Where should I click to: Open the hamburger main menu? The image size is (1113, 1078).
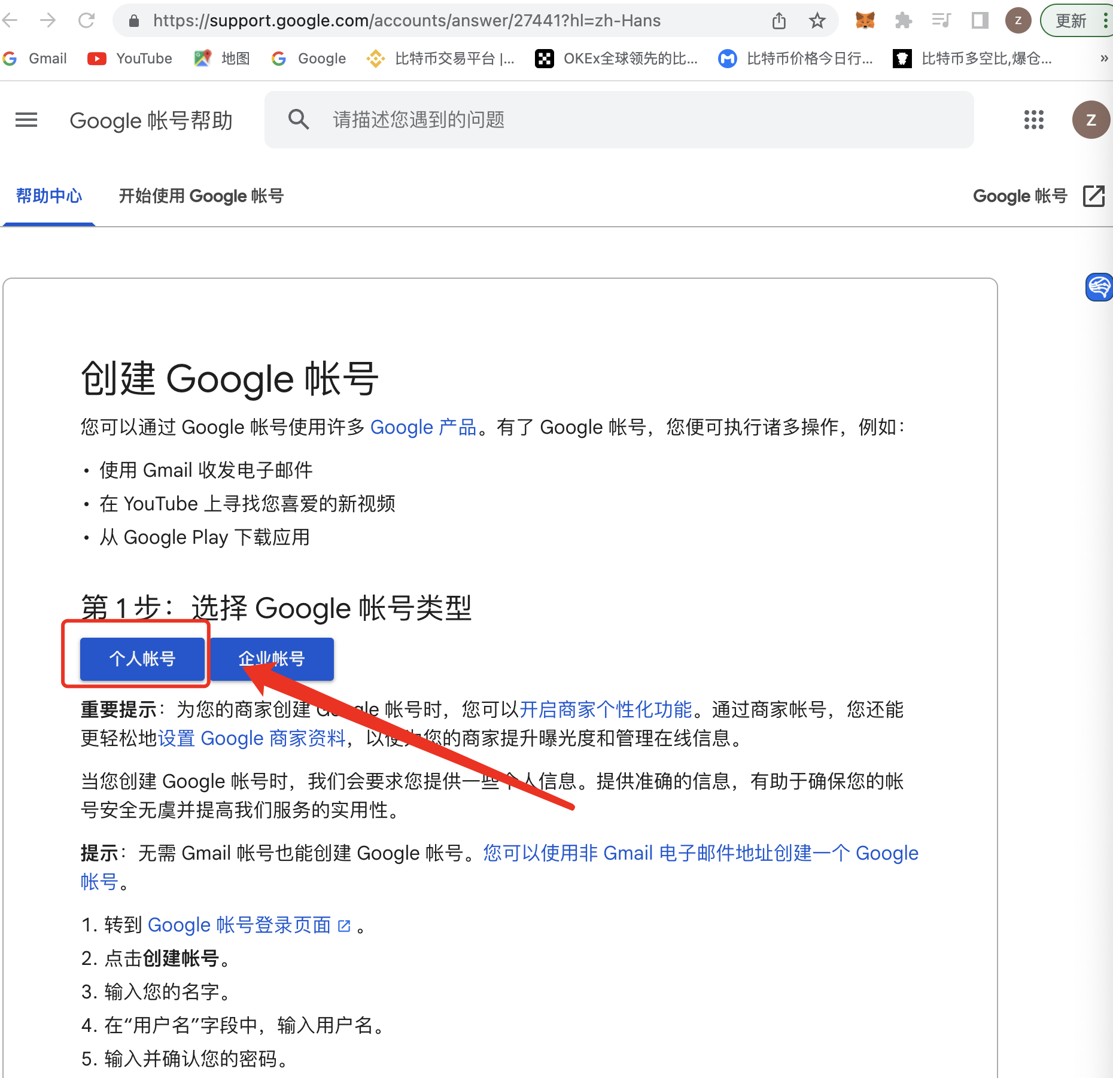26,120
